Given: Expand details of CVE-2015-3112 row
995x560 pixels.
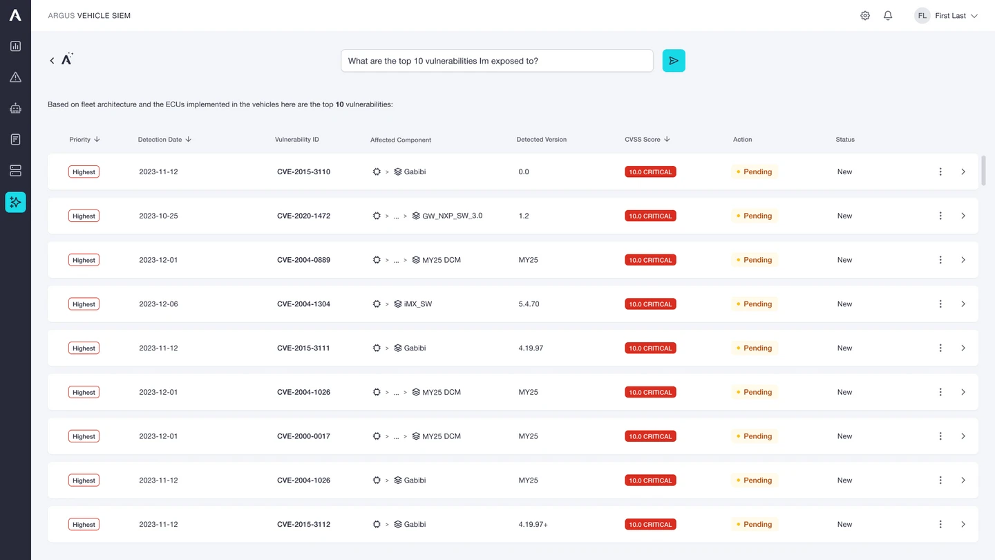Looking at the screenshot, I should (963, 524).
